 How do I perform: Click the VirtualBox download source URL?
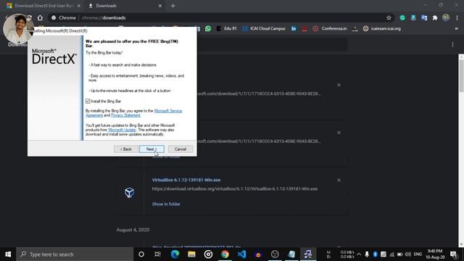(235, 188)
